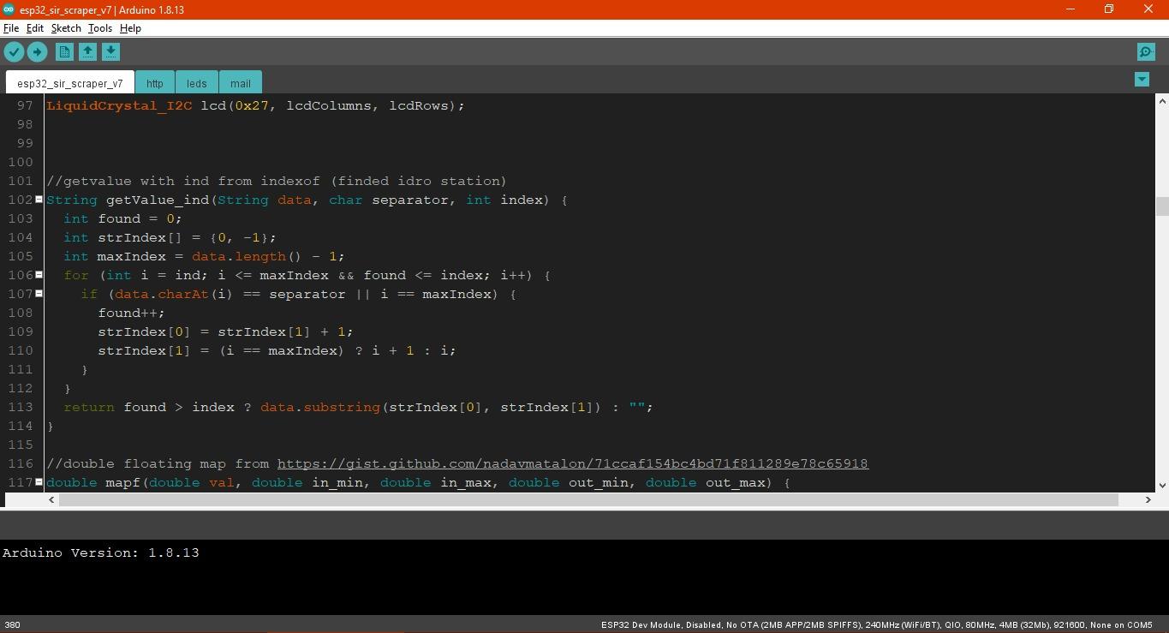1169x633 pixels.
Task: Restore down the Arduino window
Action: click(x=1109, y=9)
